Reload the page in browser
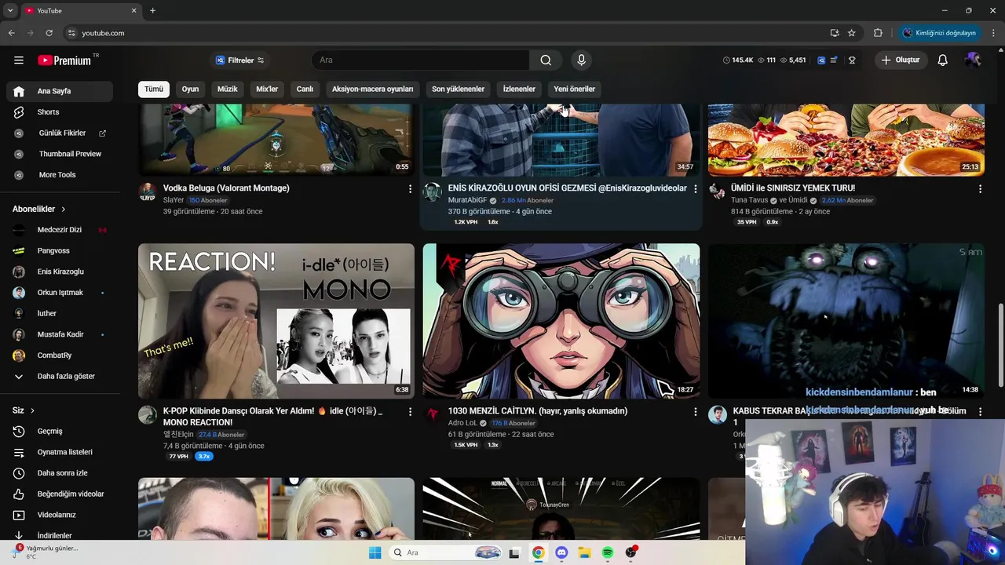1005x565 pixels. [x=49, y=33]
